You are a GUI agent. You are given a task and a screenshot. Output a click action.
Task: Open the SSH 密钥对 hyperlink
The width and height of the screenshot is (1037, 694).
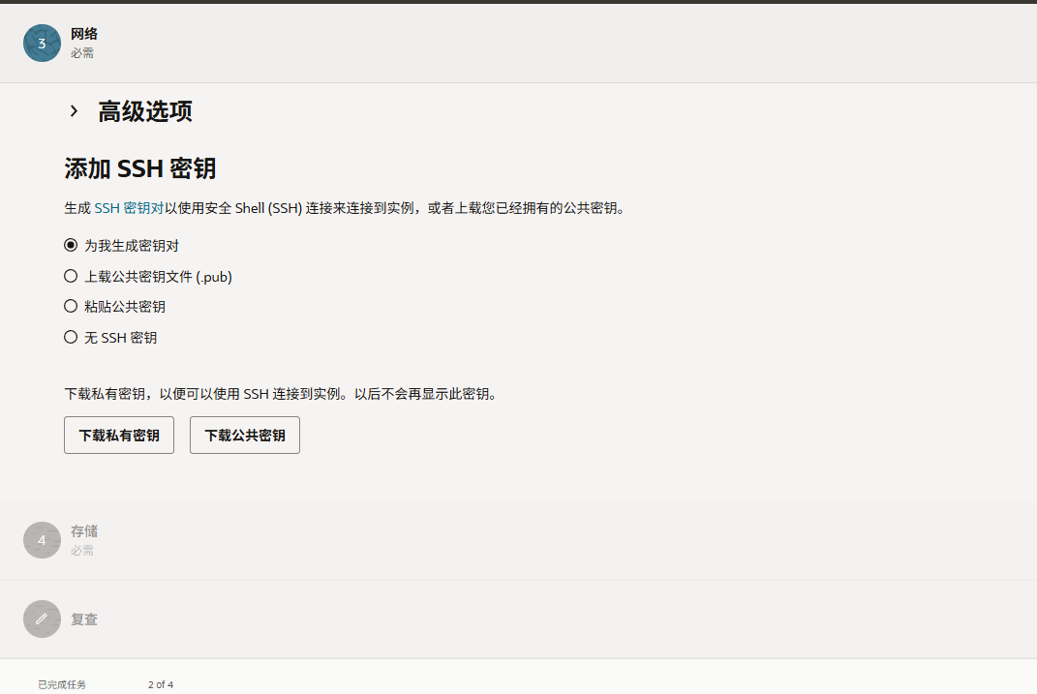tap(129, 208)
